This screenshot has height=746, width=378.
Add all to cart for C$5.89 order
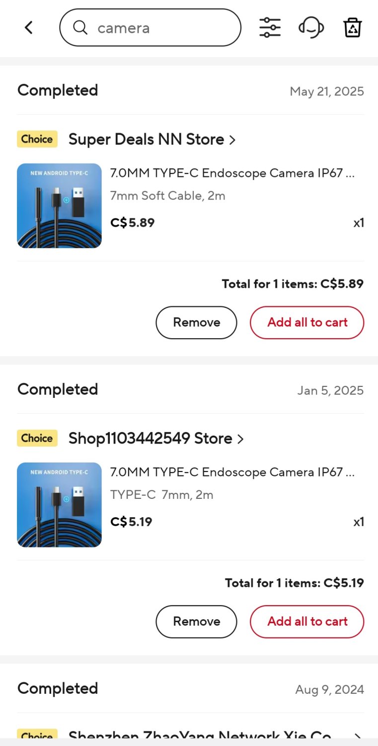307,322
